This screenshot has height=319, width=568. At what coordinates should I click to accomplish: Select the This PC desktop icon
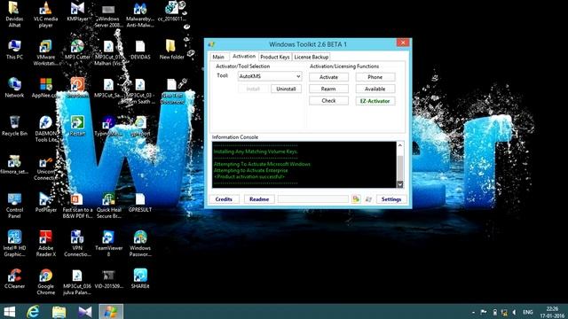[14, 50]
